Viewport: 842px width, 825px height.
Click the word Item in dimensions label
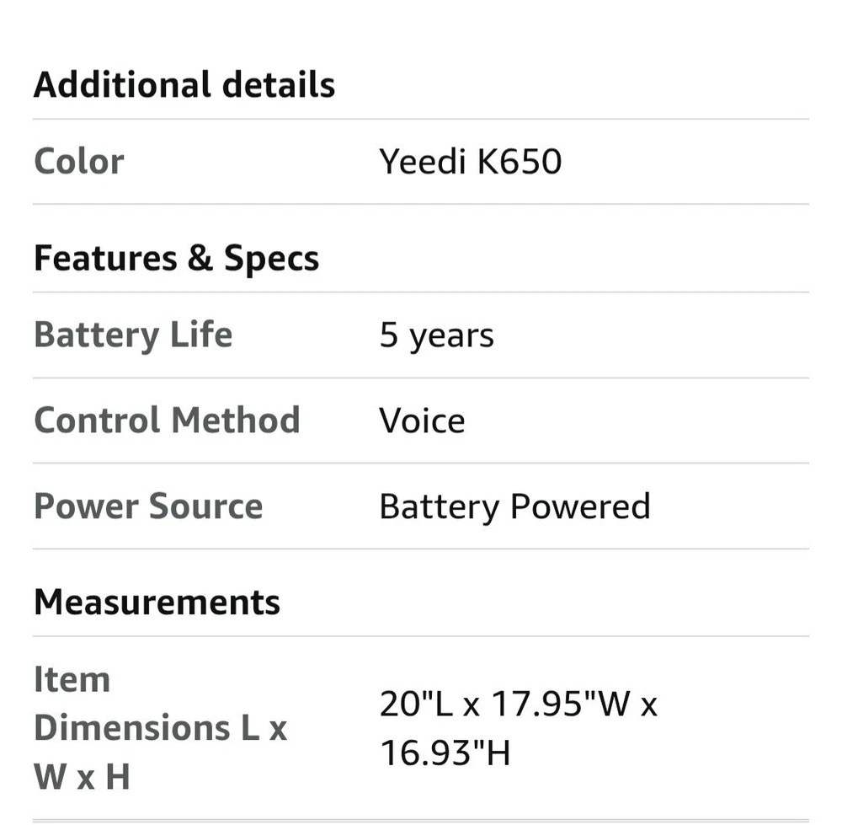click(72, 679)
